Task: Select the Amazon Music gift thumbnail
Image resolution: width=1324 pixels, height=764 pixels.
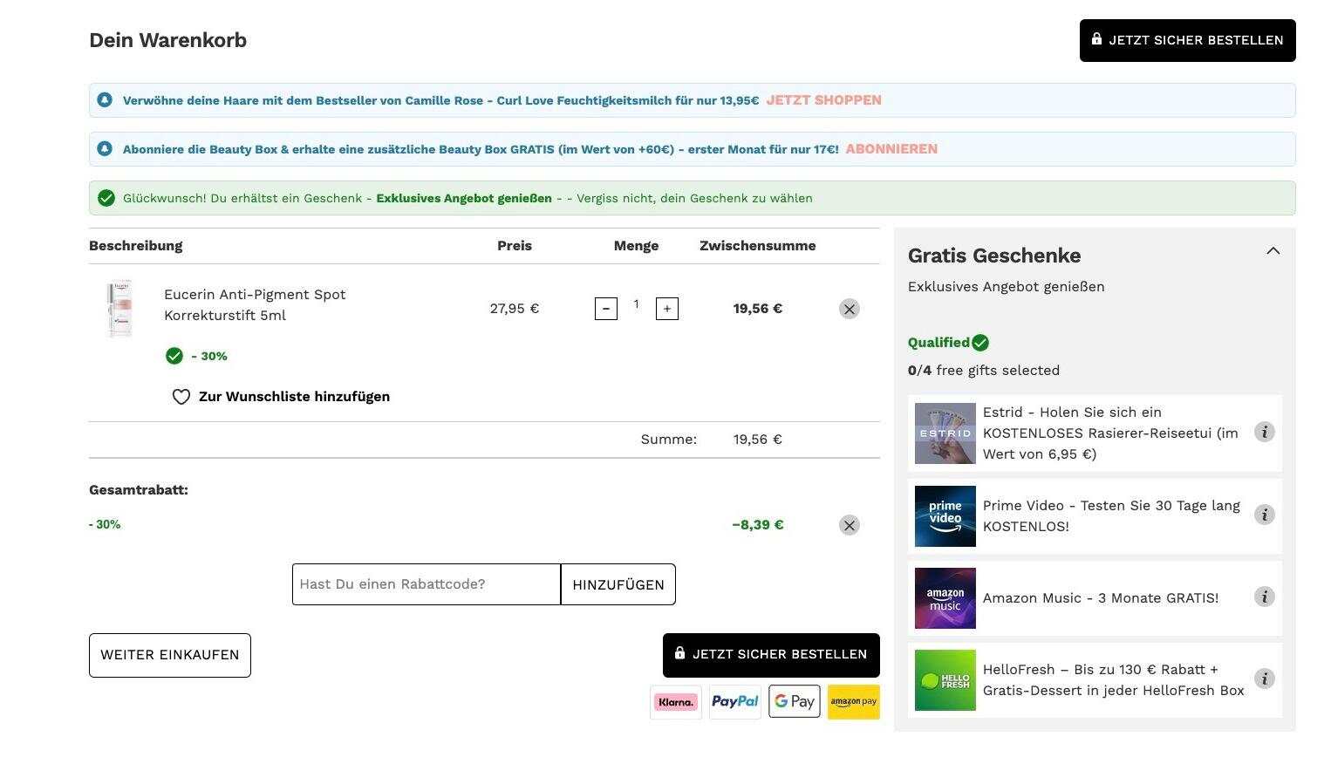Action: click(x=945, y=598)
